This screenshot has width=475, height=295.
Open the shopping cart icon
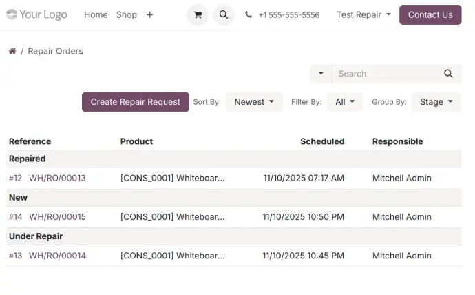pyautogui.click(x=198, y=14)
